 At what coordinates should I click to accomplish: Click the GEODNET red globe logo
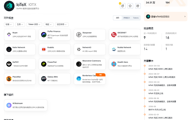114,35
